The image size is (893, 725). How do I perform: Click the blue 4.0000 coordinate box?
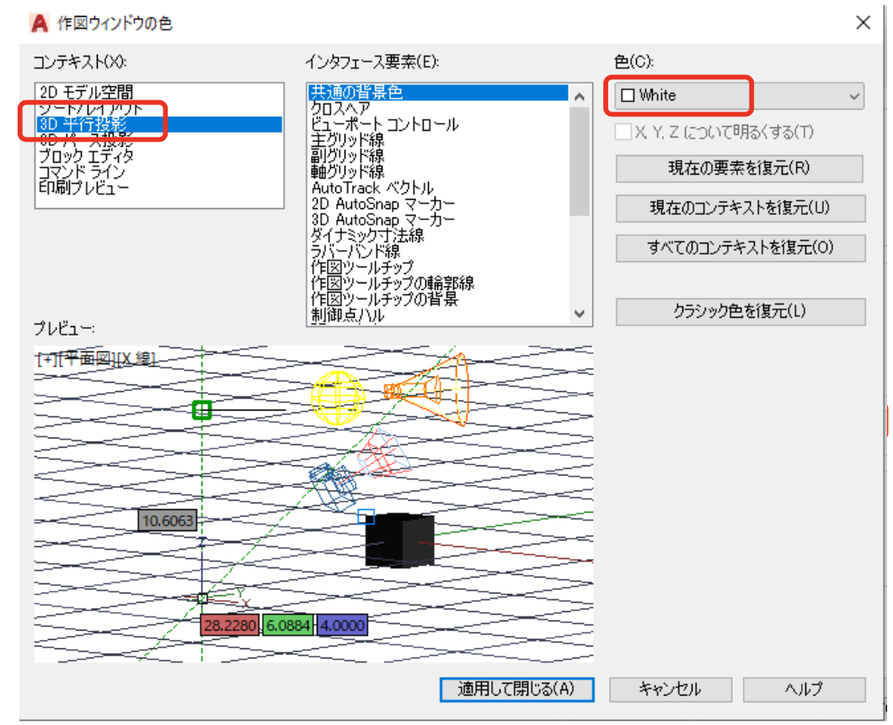pyautogui.click(x=342, y=626)
